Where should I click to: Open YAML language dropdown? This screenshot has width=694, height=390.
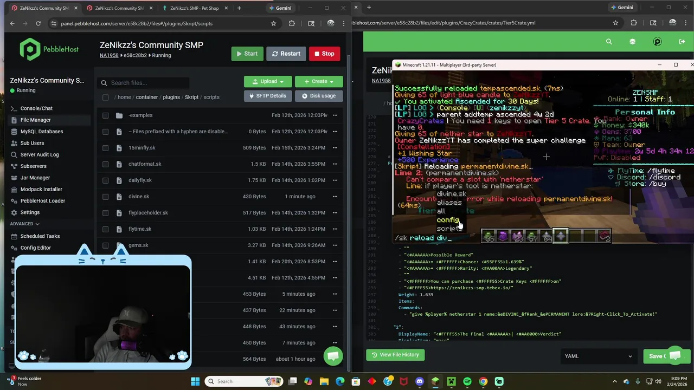click(x=599, y=356)
